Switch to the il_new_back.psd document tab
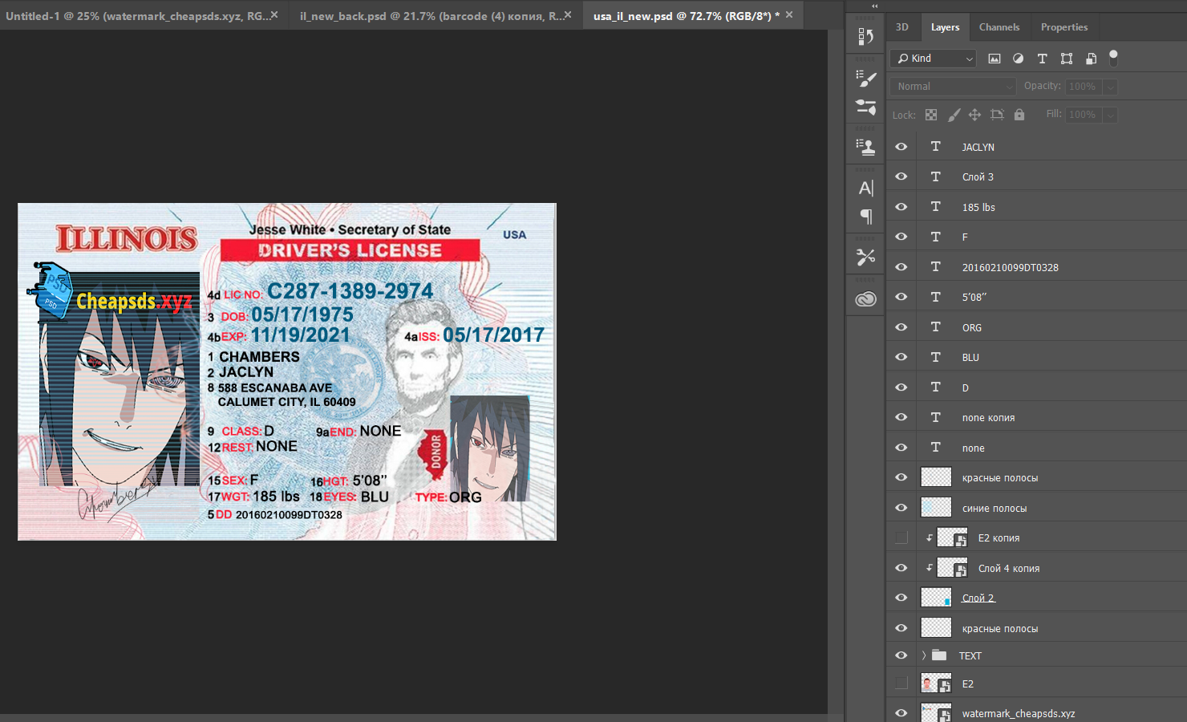 pos(430,16)
